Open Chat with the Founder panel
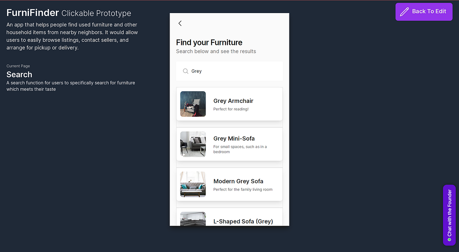The height and width of the screenshot is (252, 459). tap(449, 215)
